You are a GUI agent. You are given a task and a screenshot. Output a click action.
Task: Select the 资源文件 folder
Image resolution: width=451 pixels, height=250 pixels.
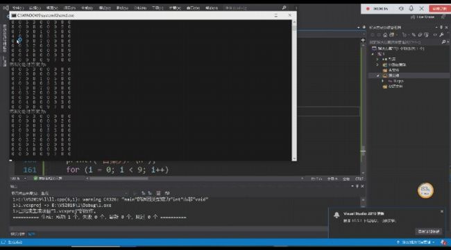(x=393, y=87)
